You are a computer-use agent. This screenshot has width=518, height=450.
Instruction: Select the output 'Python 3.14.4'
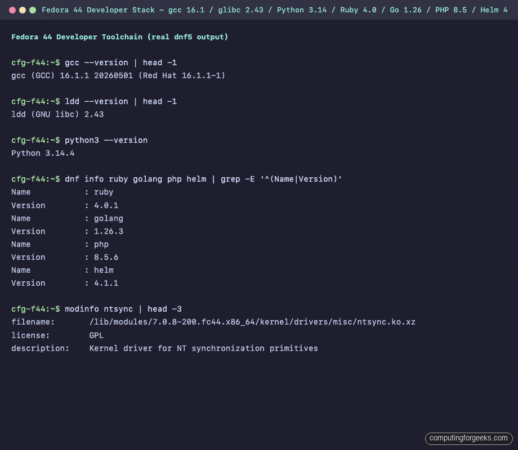click(43, 153)
